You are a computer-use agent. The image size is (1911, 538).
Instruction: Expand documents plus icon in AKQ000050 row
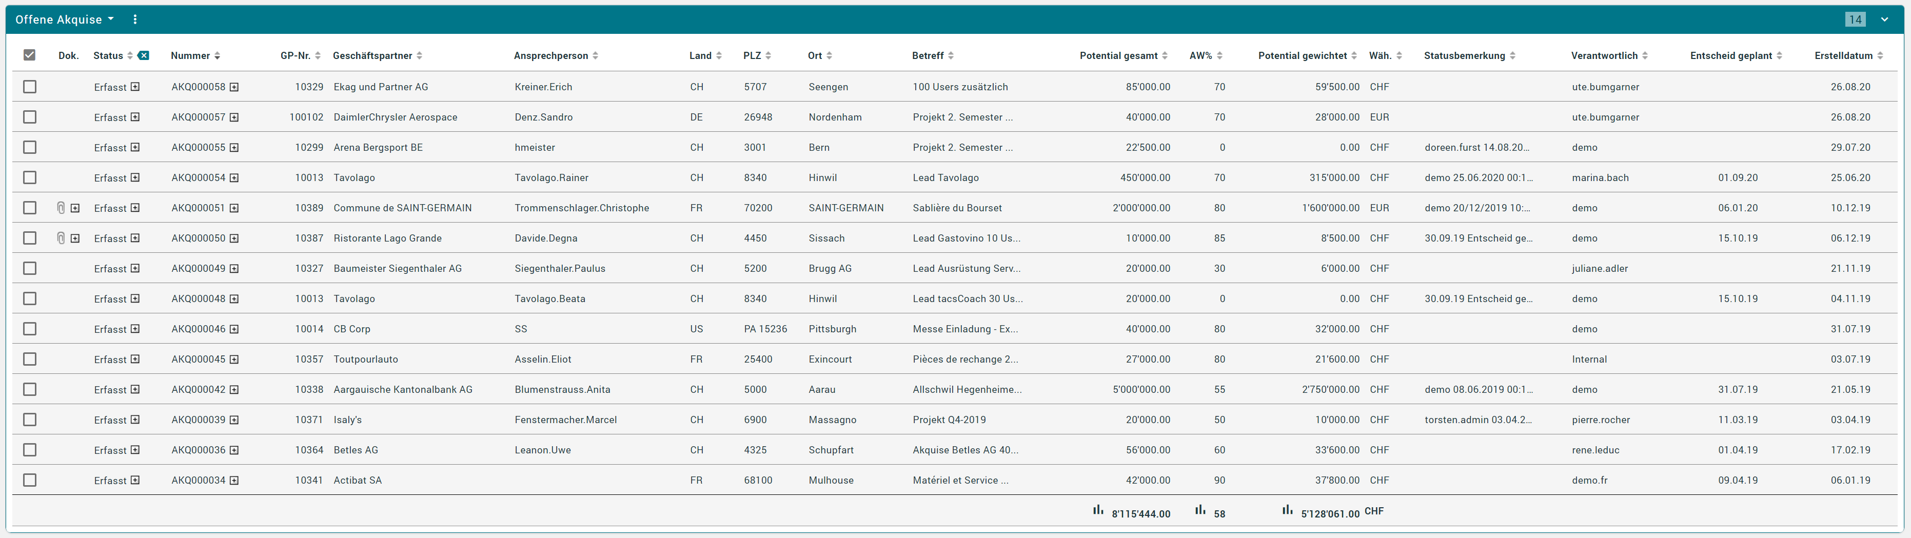coord(75,238)
